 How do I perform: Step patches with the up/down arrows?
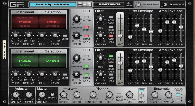pyautogui.click(x=80, y=5)
